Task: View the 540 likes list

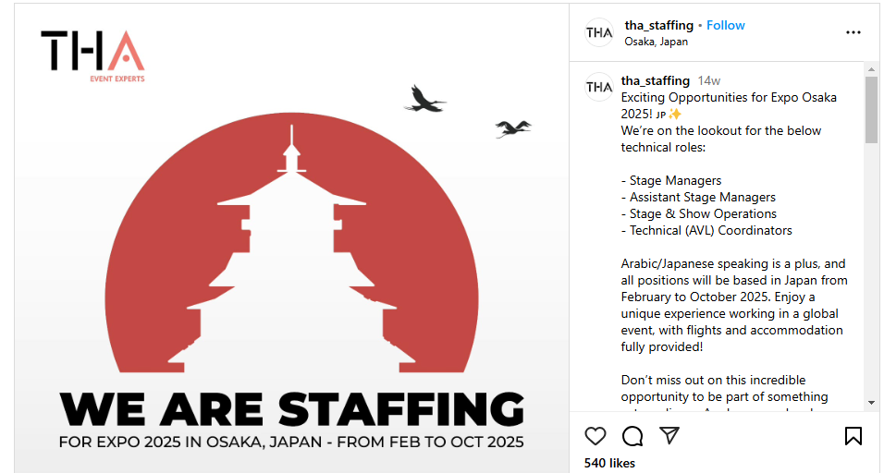Action: 609,463
